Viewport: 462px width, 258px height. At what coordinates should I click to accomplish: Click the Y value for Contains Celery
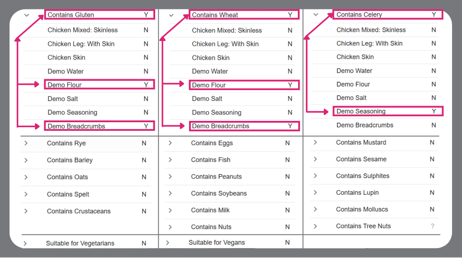(434, 14)
